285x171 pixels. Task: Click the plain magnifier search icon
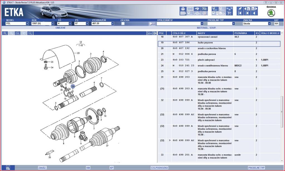pos(30,33)
